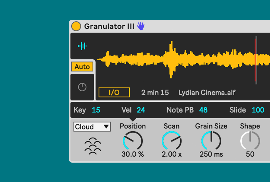Click the Note PB value 48
The height and width of the screenshot is (182, 270).
point(203,110)
